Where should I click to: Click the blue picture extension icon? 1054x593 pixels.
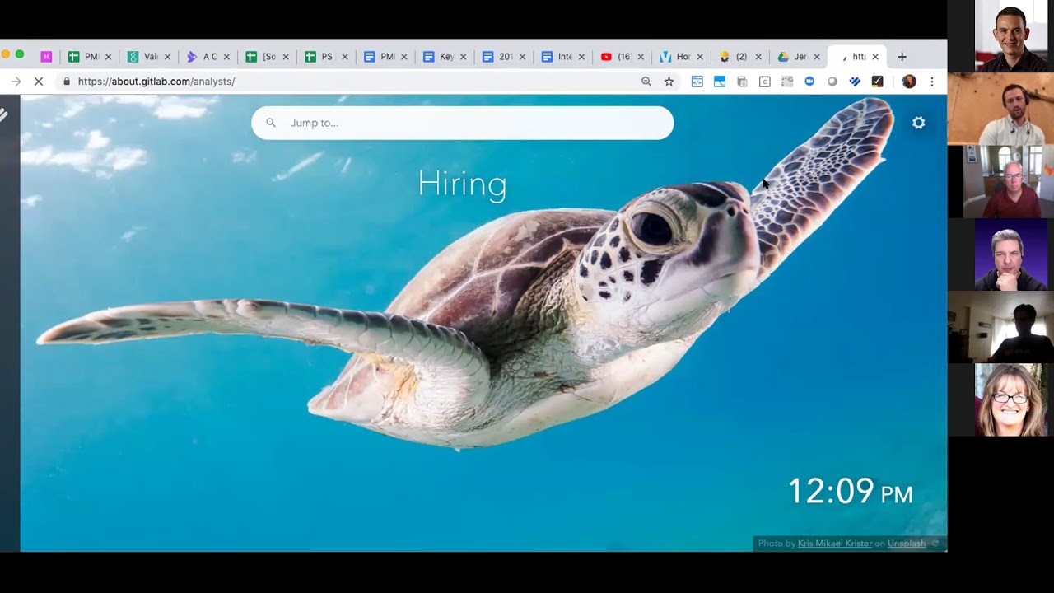pyautogui.click(x=719, y=82)
